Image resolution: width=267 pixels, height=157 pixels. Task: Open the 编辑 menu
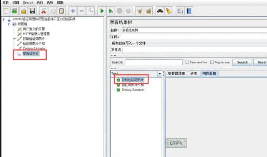click(16, 3)
